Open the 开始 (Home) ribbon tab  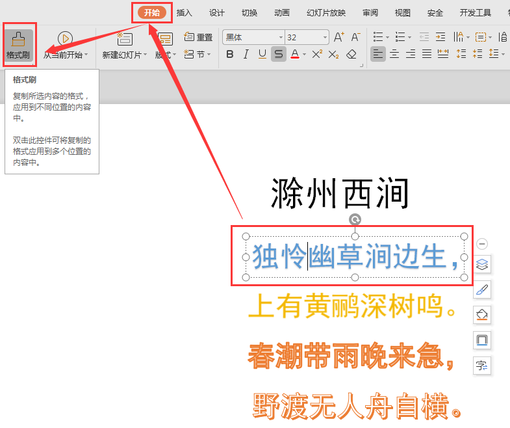pos(152,13)
